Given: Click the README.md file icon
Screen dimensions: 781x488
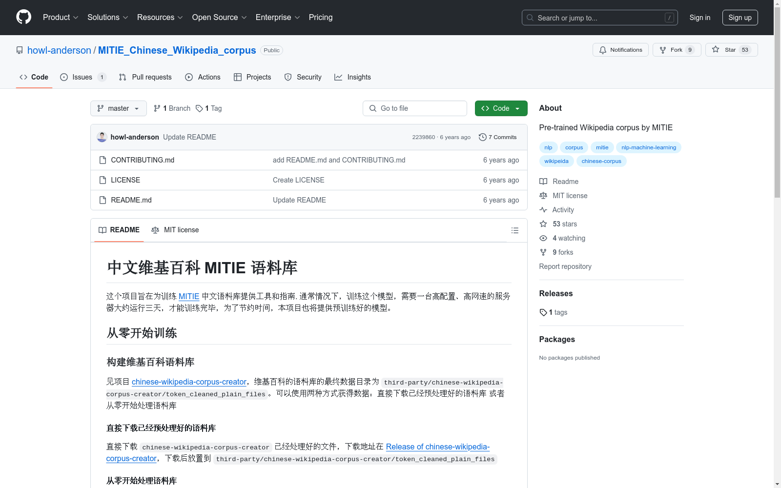Looking at the screenshot, I should tap(103, 200).
